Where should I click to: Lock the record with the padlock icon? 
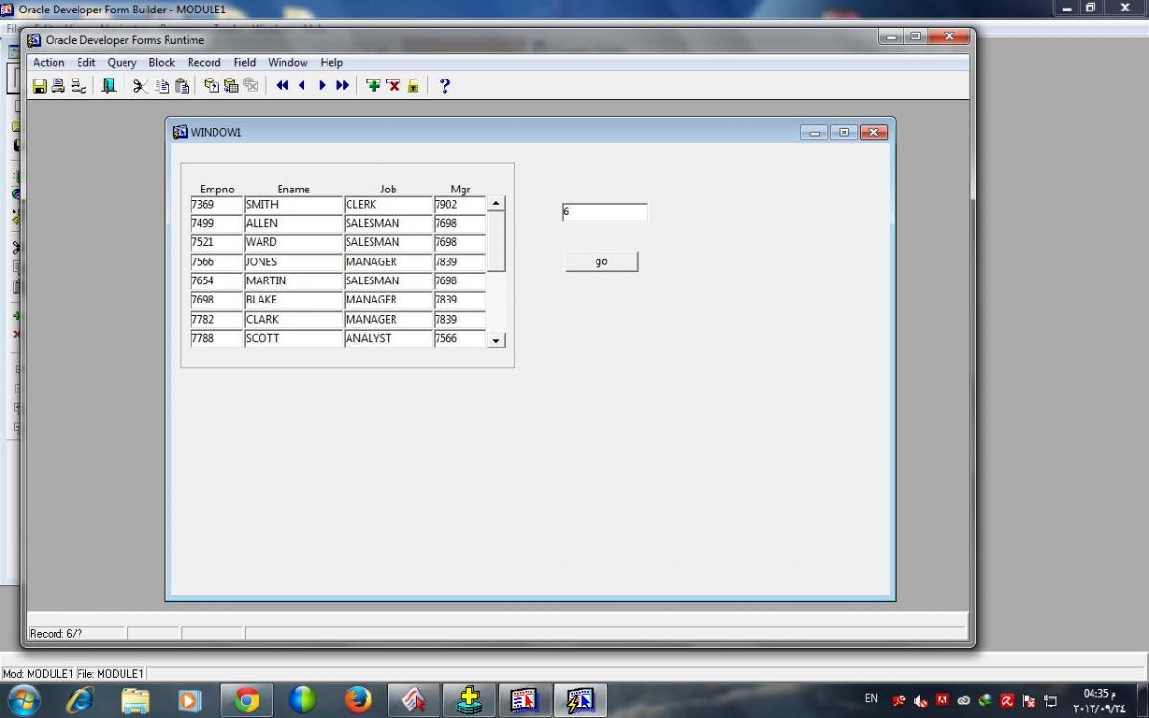pyautogui.click(x=413, y=86)
